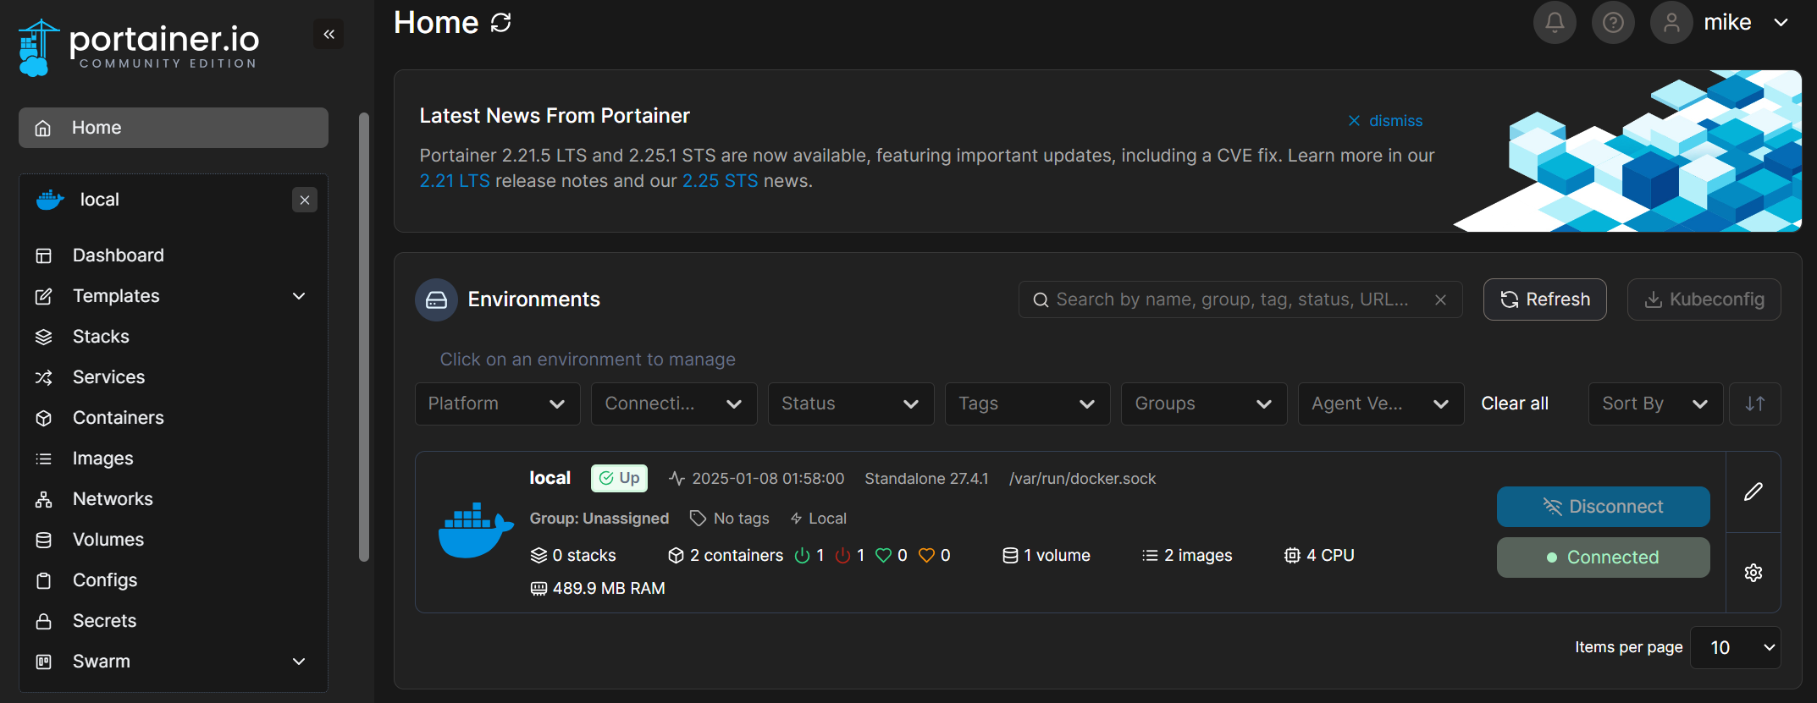This screenshot has height=703, width=1817.
Task: Open local environment by its name
Action: coord(550,478)
